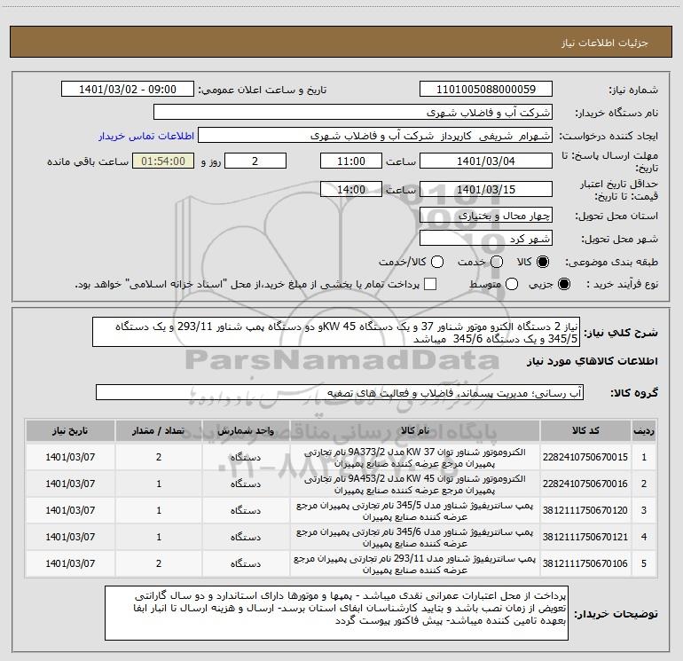Click the need date in row 5
Viewport: 683px width, 661px height.
point(70,563)
